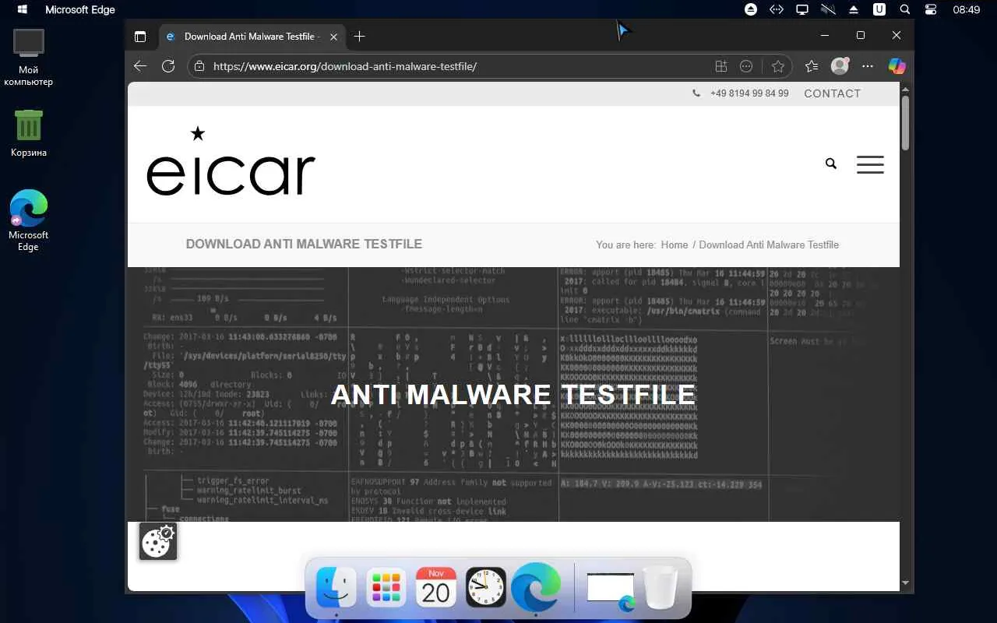Focus the address bar showing eicar.org URL
The height and width of the screenshot is (623, 997).
[460, 66]
